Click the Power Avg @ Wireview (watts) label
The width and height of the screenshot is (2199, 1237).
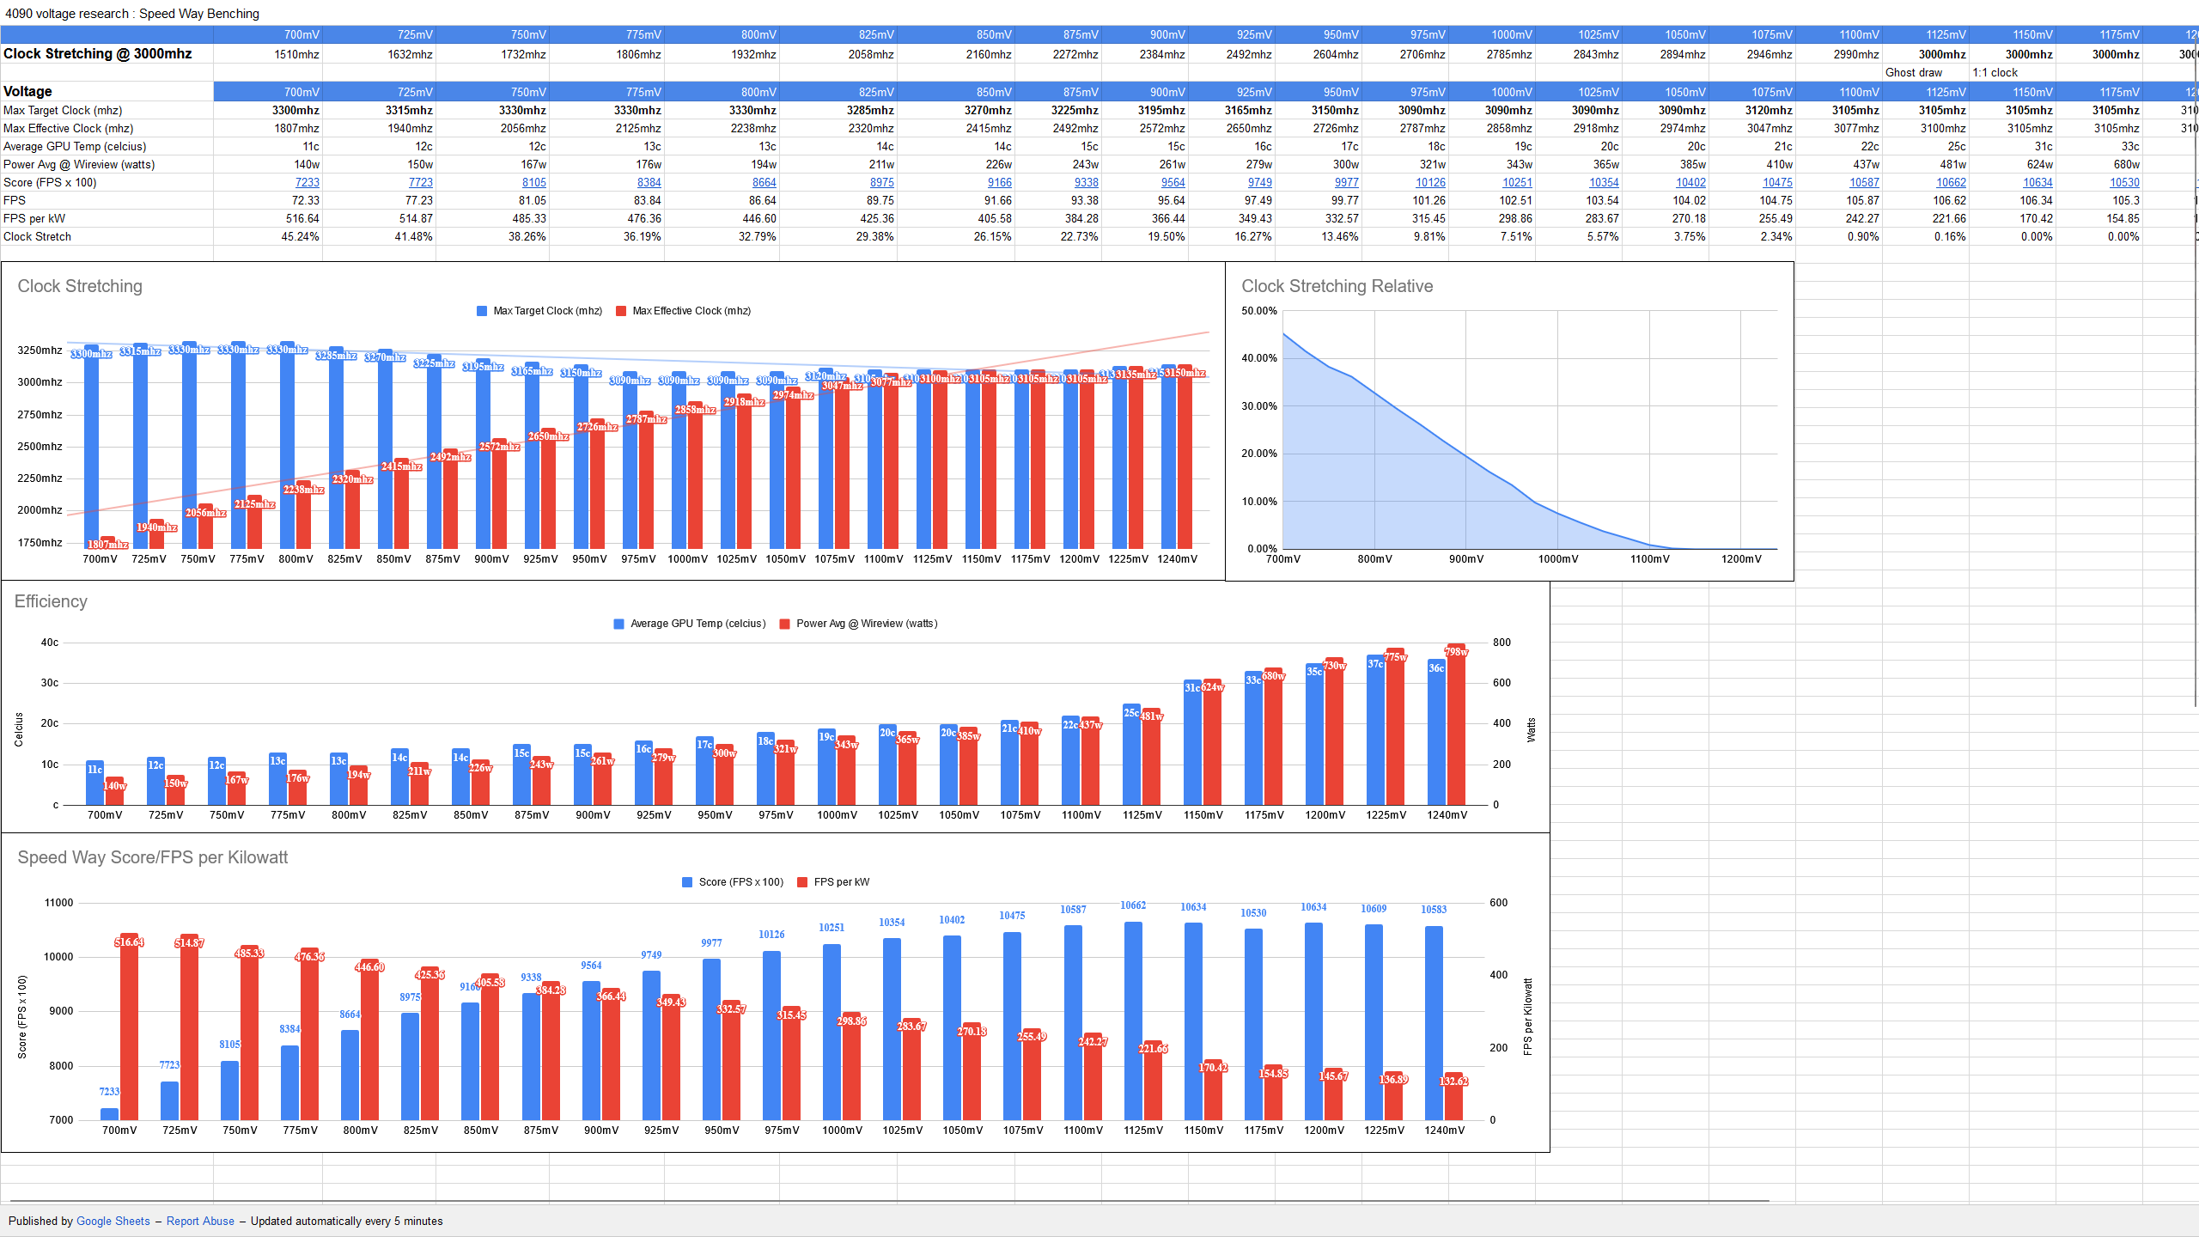107,164
